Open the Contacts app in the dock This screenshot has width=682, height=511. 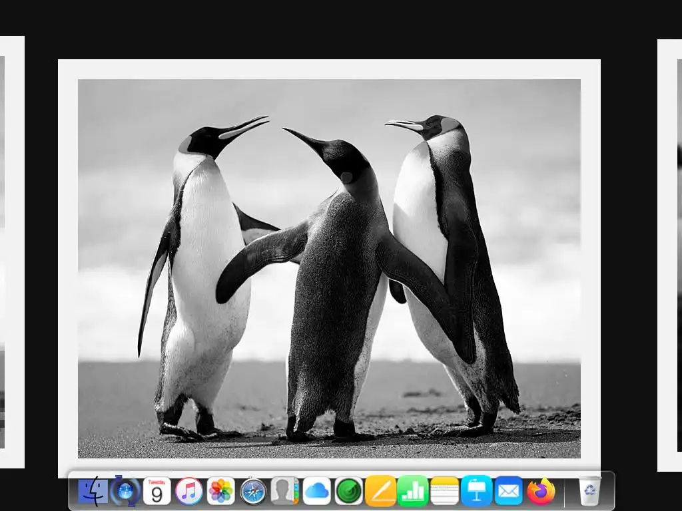tap(284, 492)
